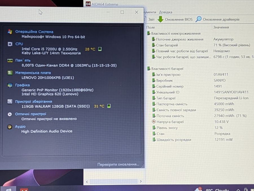Click icon beside Виробник row
Screen dimensions: 254x191
point(154,80)
